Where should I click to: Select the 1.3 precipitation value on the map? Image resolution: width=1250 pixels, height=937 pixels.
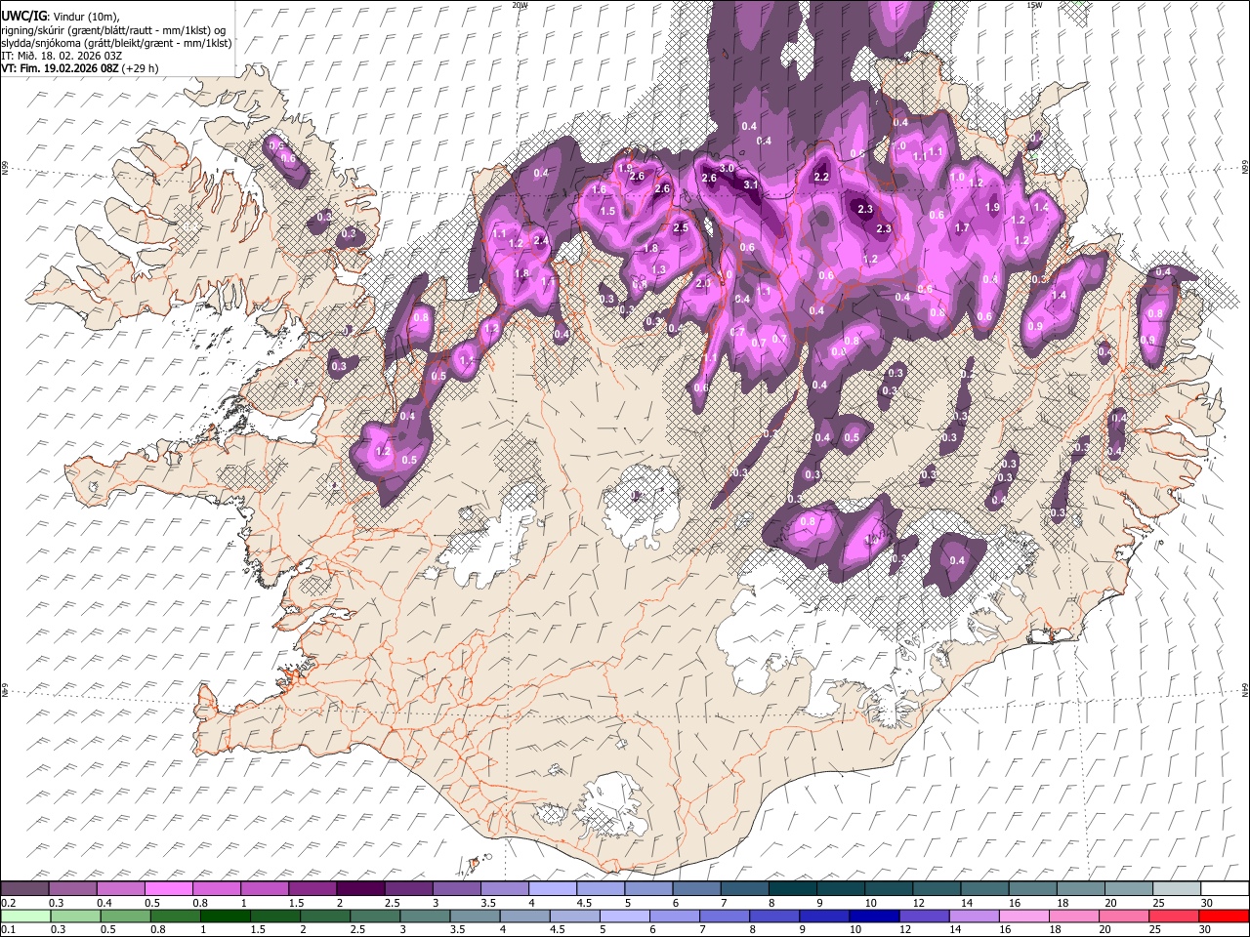click(x=658, y=269)
